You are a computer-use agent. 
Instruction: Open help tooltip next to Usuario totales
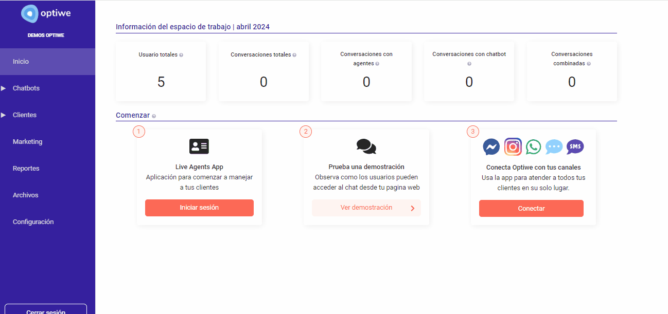tap(181, 55)
